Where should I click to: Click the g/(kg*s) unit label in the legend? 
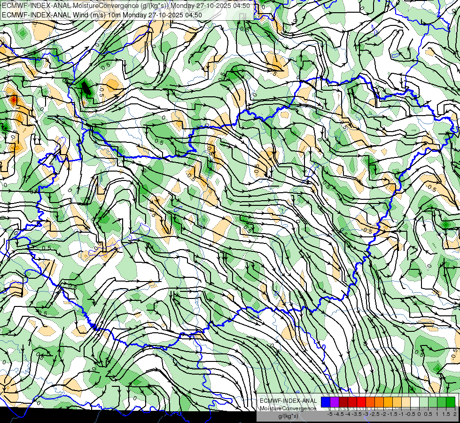coord(288,416)
